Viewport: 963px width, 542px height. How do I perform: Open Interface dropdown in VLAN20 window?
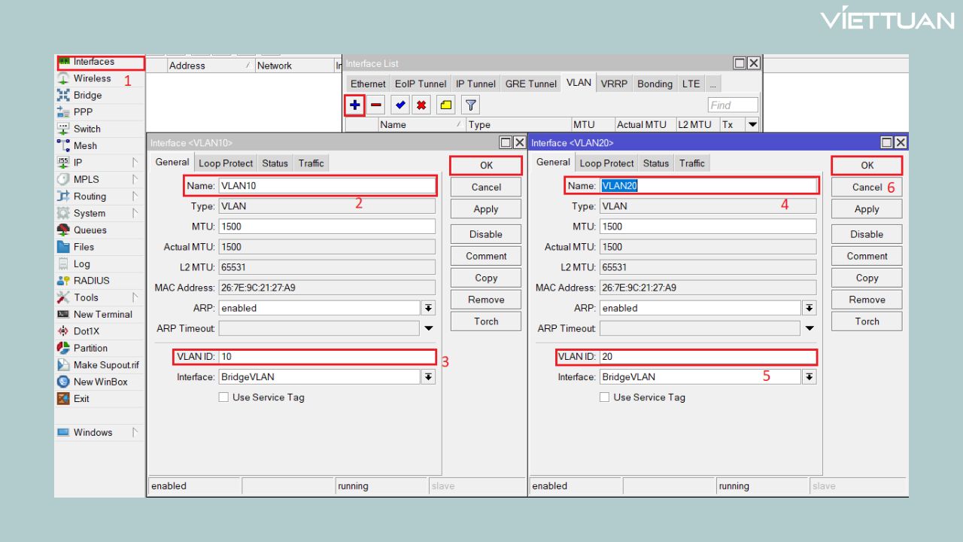point(809,377)
